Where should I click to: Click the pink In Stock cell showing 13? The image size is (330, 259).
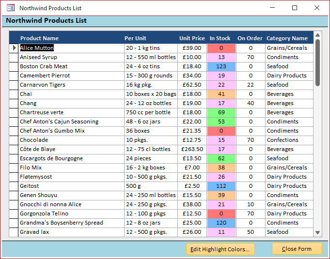point(221,57)
